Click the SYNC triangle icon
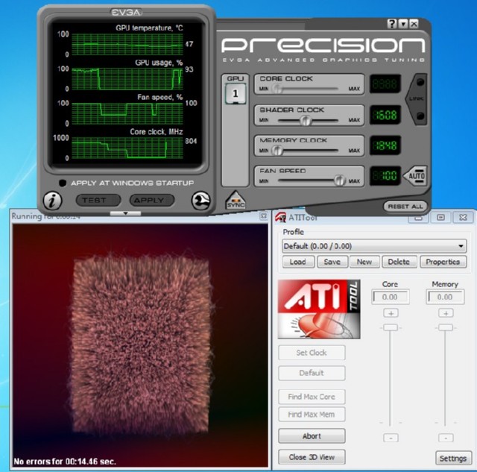The height and width of the screenshot is (472, 477). pos(236,201)
